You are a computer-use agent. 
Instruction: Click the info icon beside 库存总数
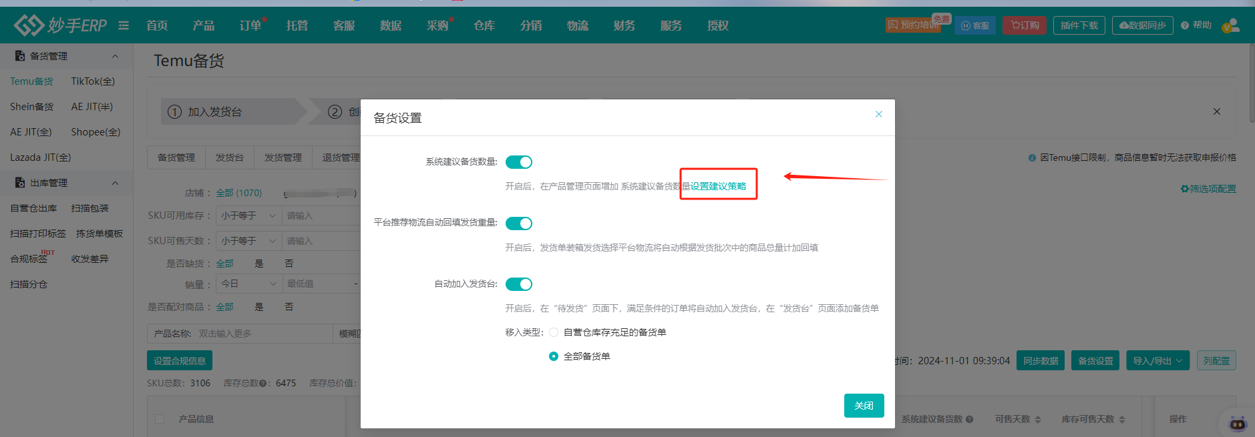click(262, 383)
